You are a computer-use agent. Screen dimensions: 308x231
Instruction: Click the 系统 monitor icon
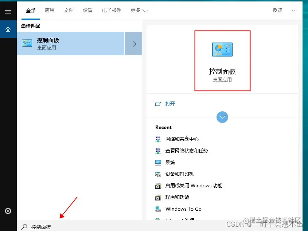[x=158, y=162]
